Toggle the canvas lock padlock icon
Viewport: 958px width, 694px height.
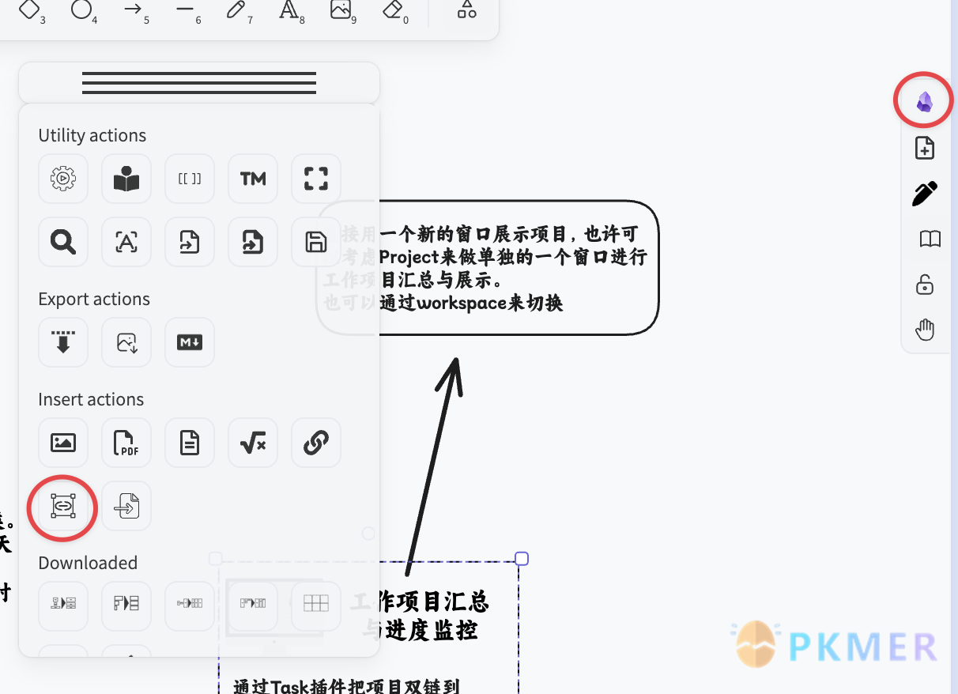point(924,285)
